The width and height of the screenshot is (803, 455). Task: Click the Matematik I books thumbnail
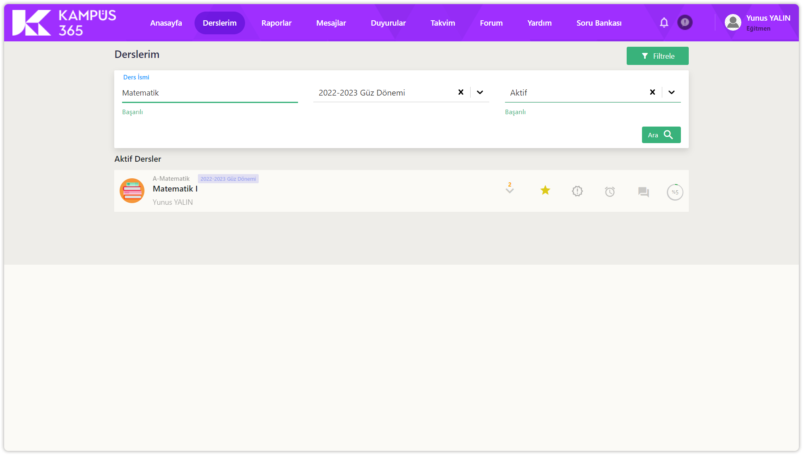(132, 191)
